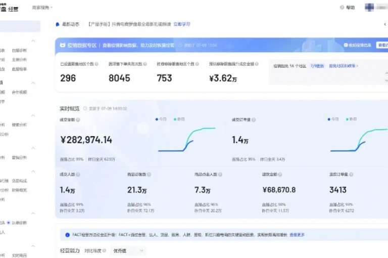Click the left arrow at announcement bar's right end

tap(385, 24)
